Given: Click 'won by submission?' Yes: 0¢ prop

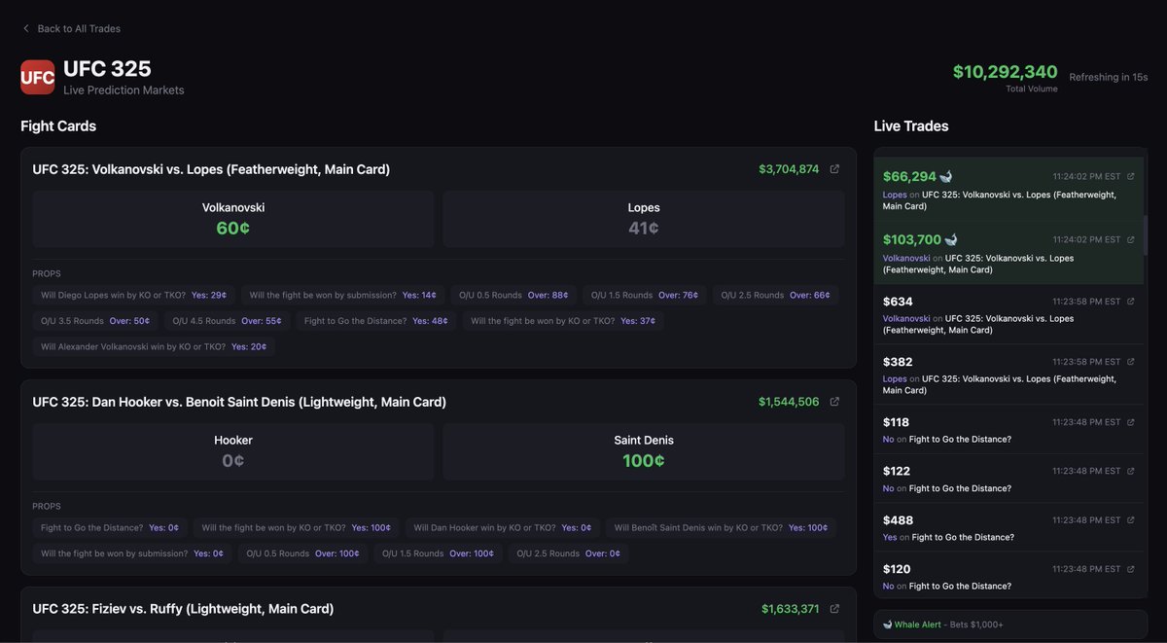Looking at the screenshot, I should click(132, 554).
